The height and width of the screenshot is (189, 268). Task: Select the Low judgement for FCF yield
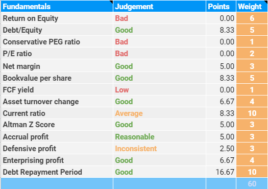(x=121, y=90)
